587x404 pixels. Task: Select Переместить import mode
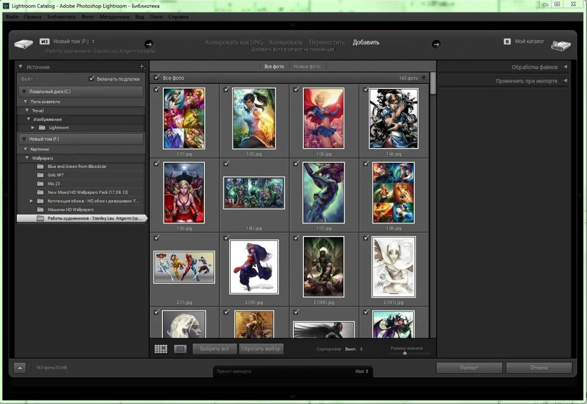[327, 42]
